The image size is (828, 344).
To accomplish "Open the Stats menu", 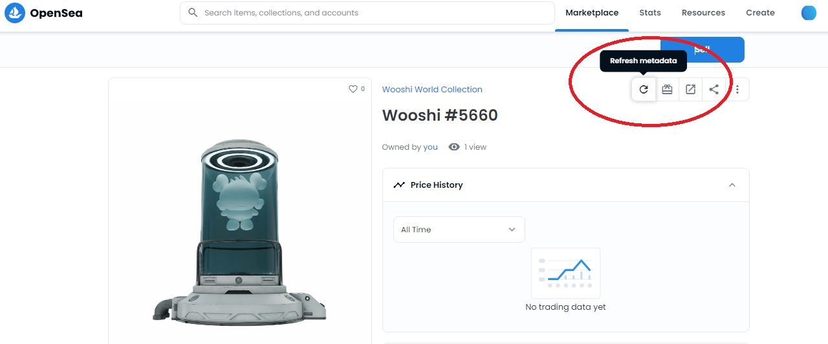I will click(650, 13).
